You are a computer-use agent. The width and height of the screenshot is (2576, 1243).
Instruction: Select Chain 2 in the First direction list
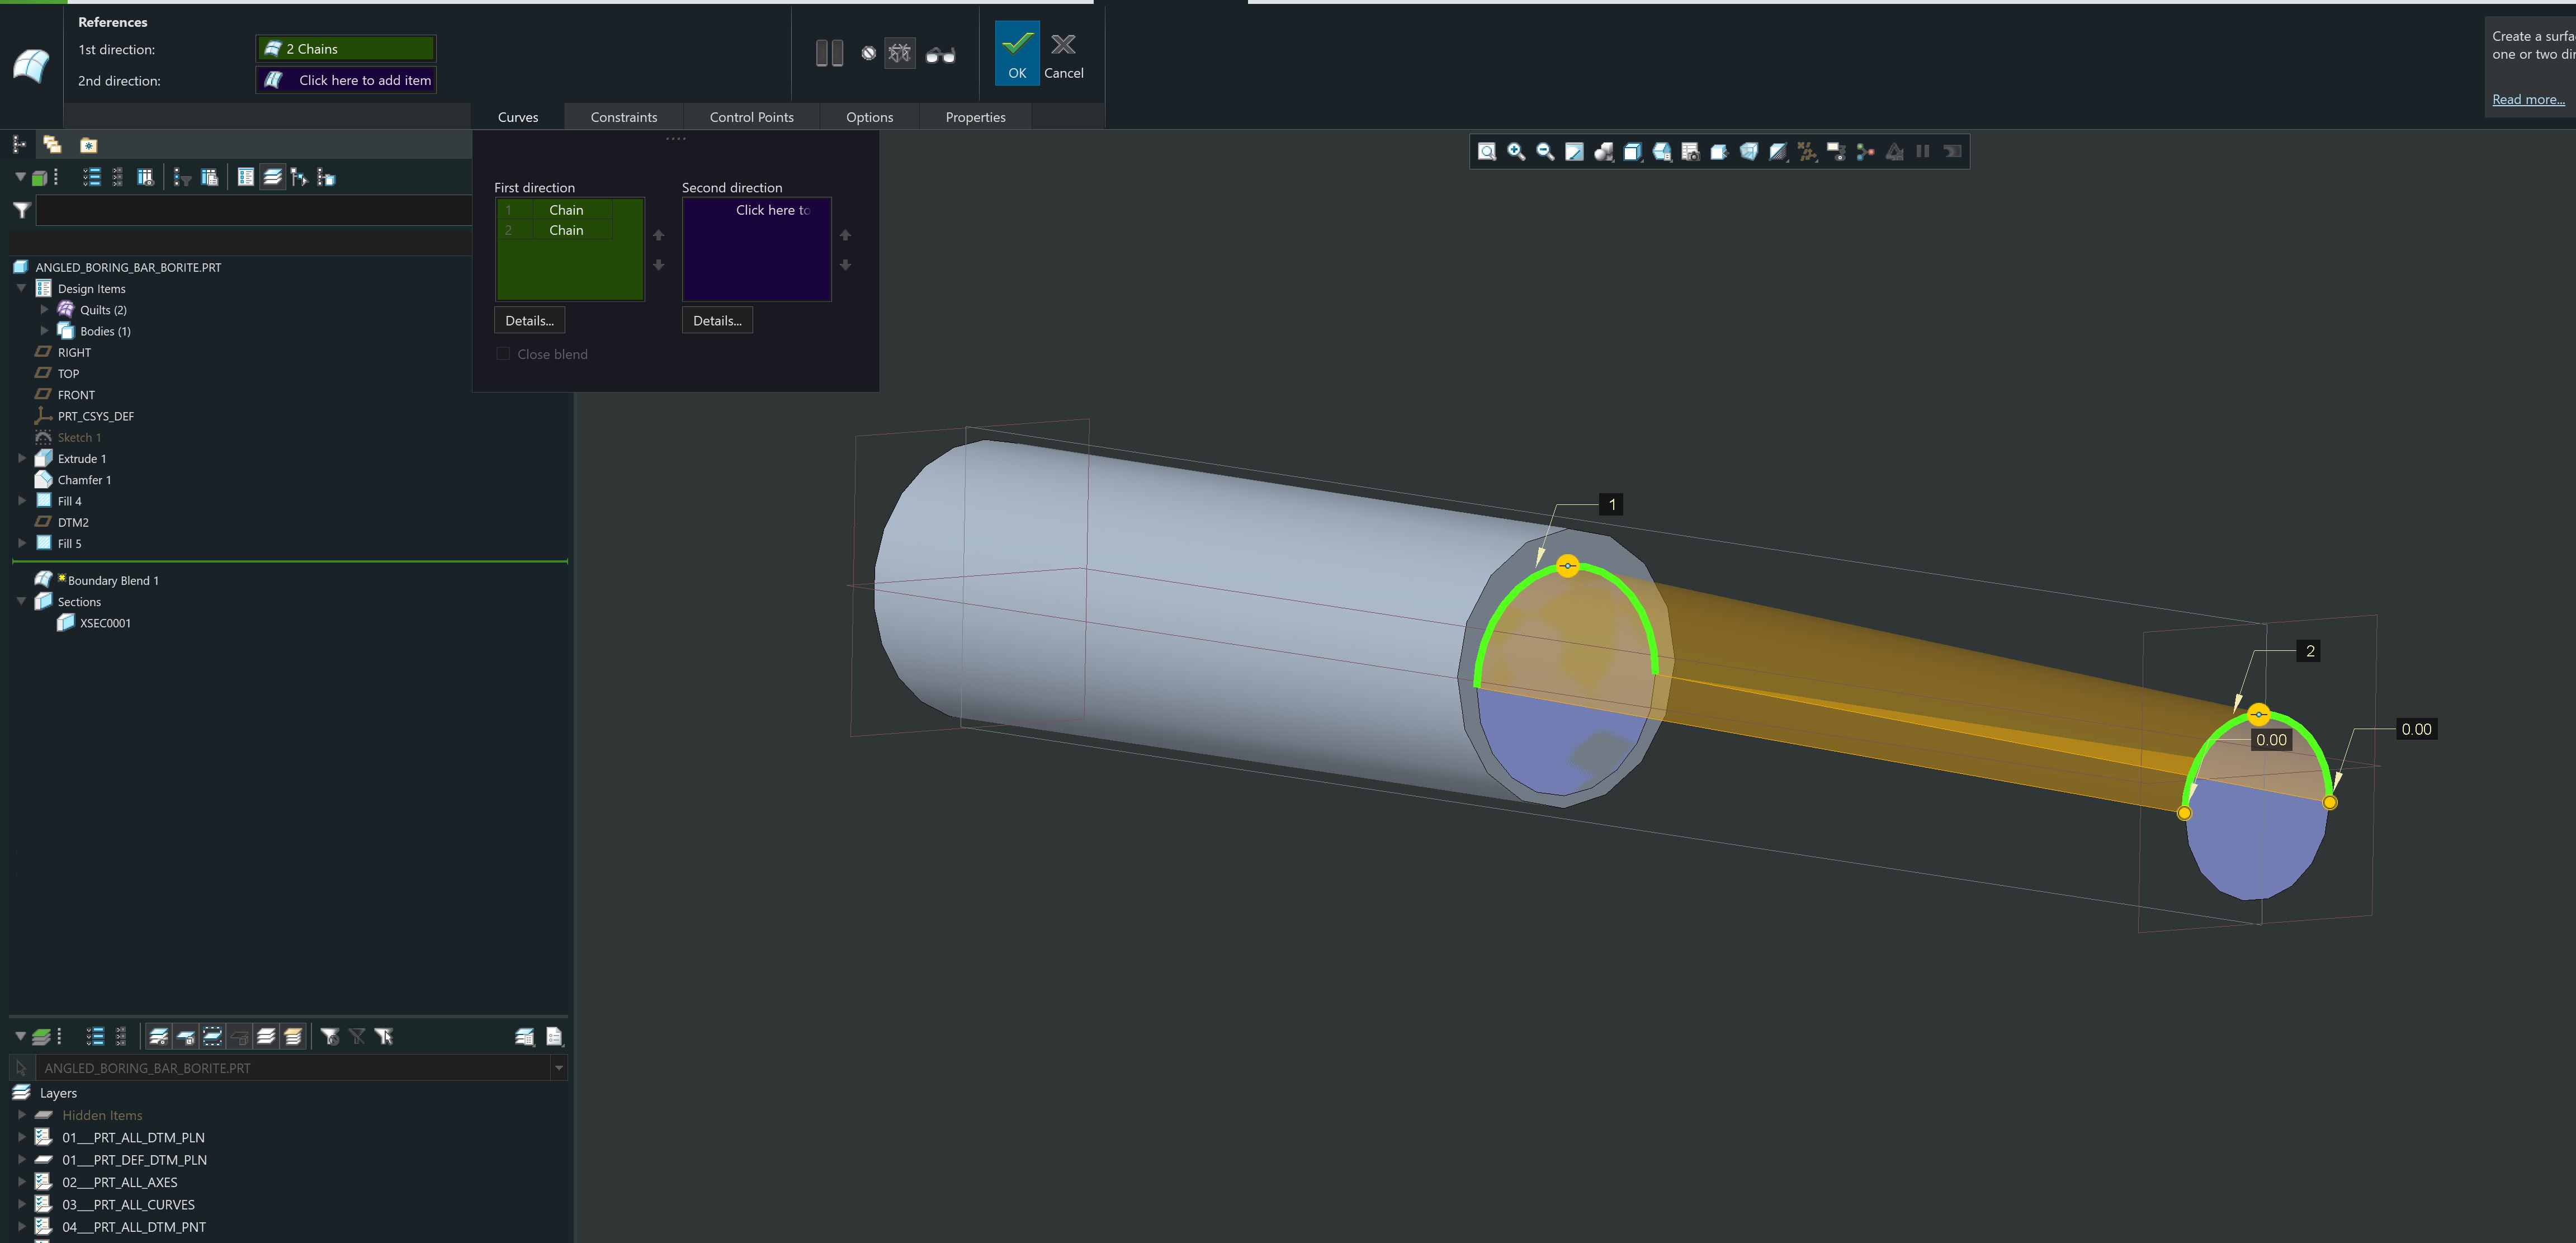pyautogui.click(x=566, y=230)
